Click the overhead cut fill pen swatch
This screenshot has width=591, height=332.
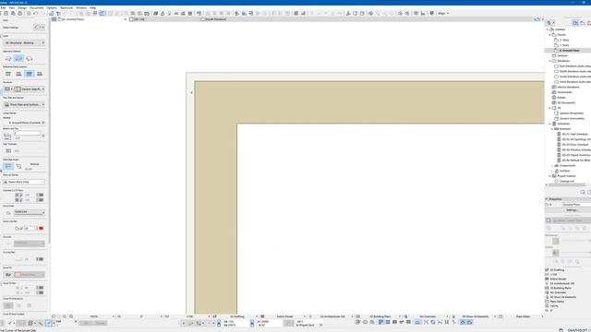point(40,195)
